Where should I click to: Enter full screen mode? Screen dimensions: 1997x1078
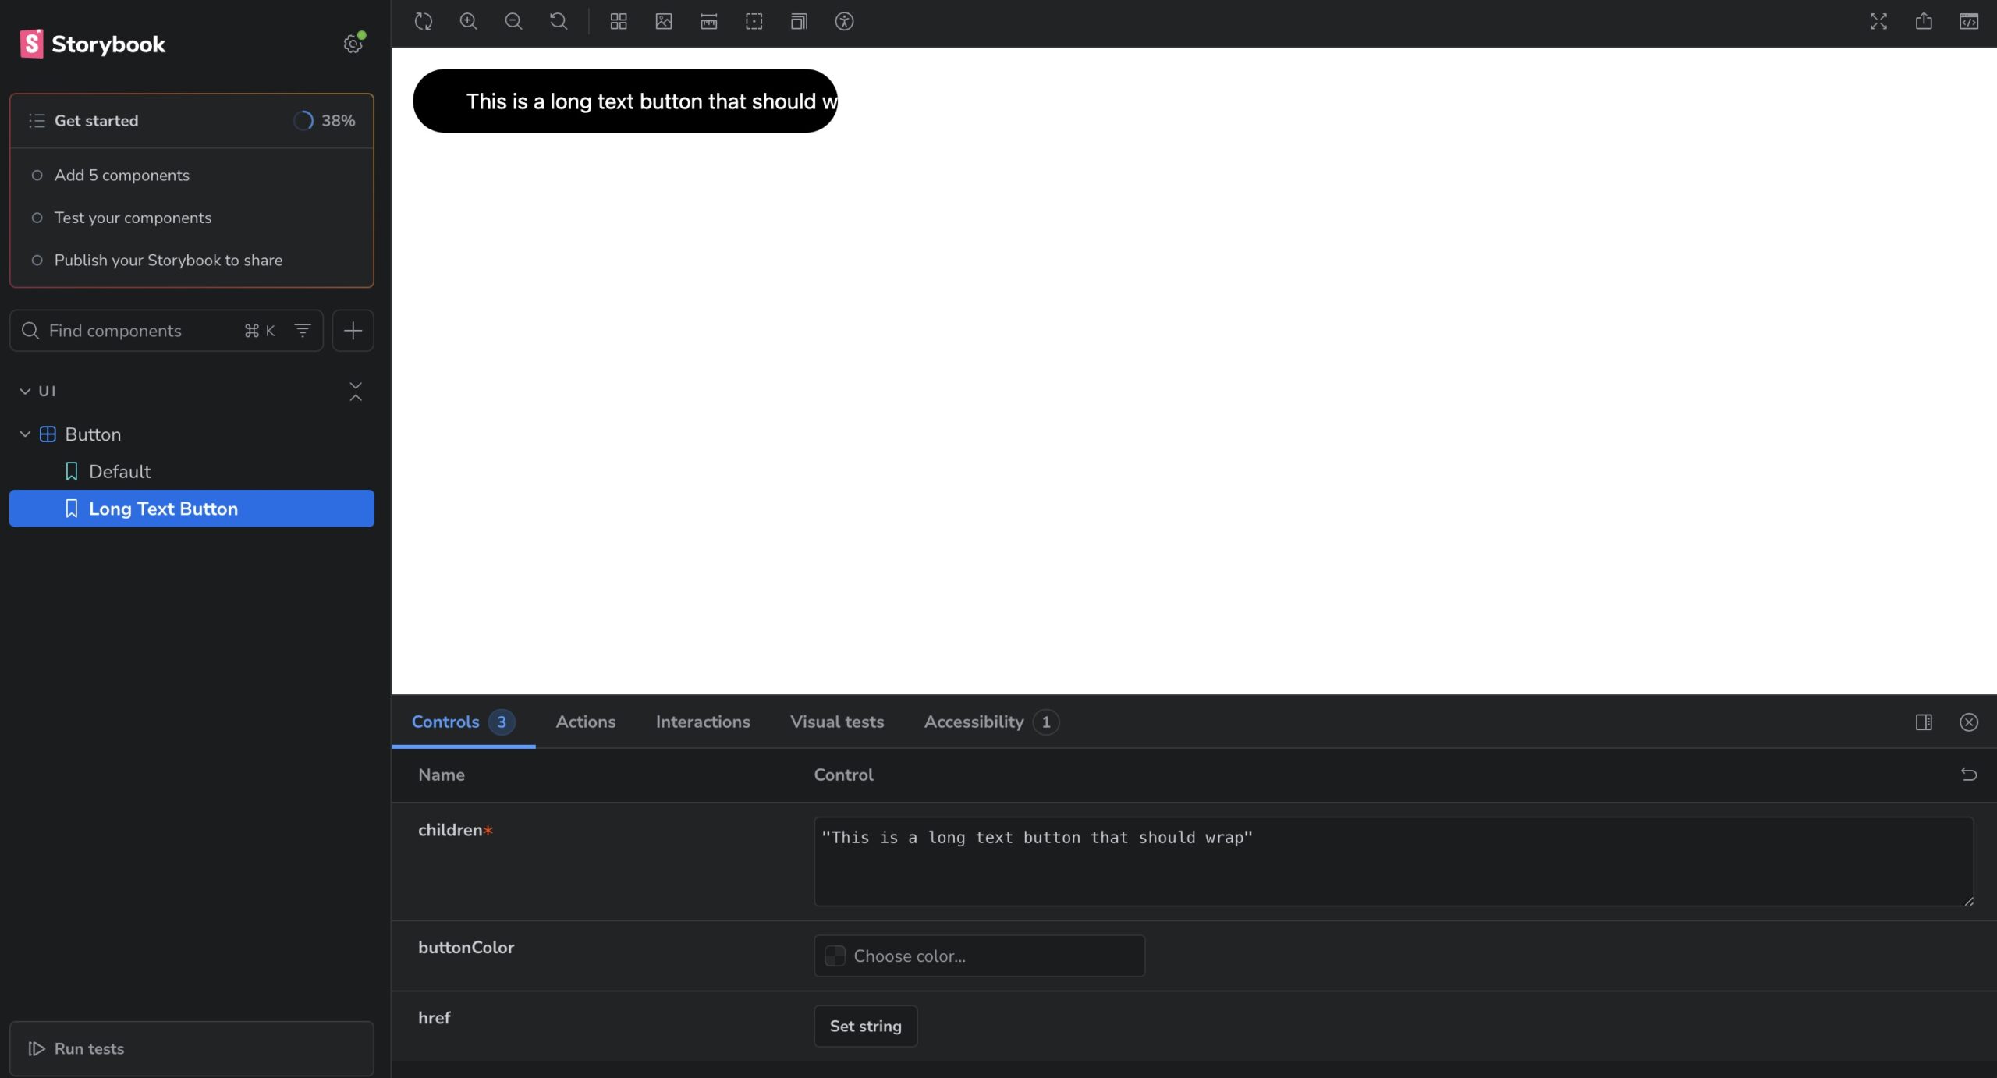[1878, 21]
